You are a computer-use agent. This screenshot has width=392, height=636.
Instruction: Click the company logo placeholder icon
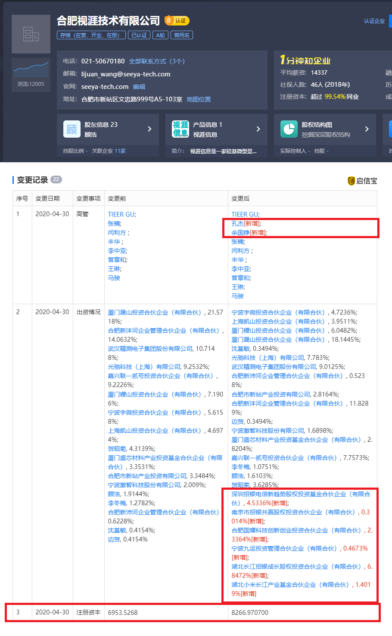(x=31, y=34)
